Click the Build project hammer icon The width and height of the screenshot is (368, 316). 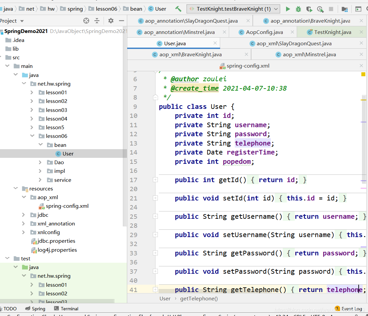178,9
